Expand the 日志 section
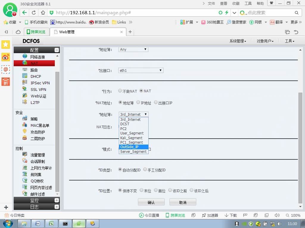This screenshot has height=228, width=305. coord(57,207)
